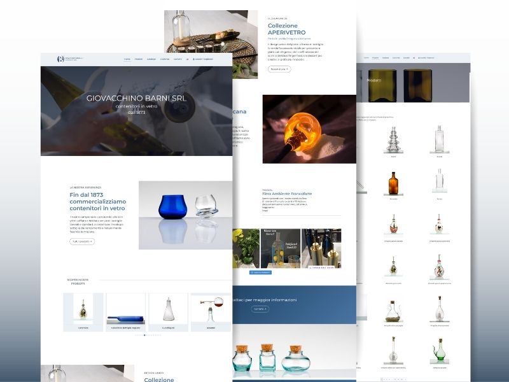Open the lemon bottle gallery photo
The image size is (509, 382).
tap(281, 248)
